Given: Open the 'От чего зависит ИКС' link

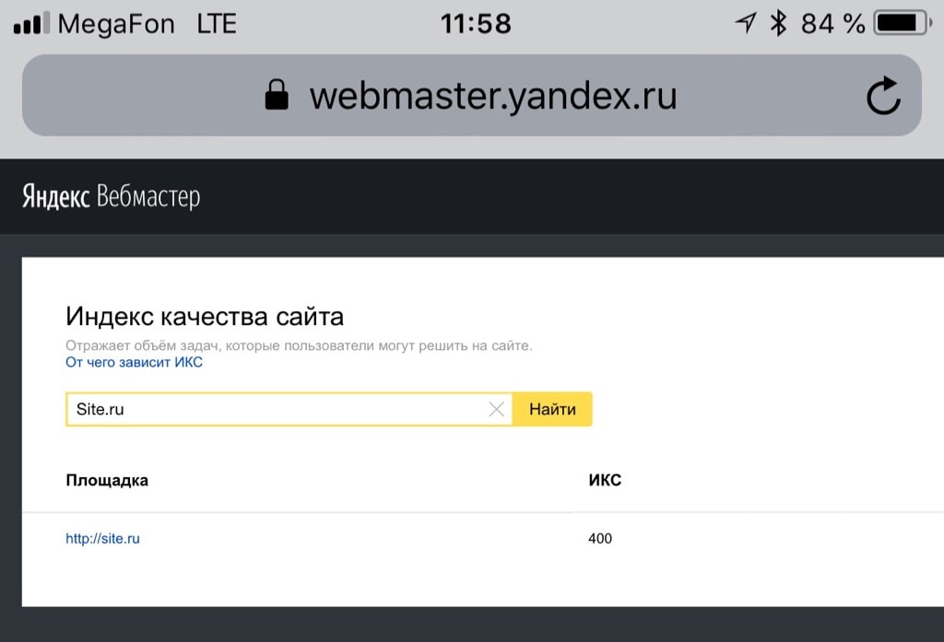Looking at the screenshot, I should 134,363.
